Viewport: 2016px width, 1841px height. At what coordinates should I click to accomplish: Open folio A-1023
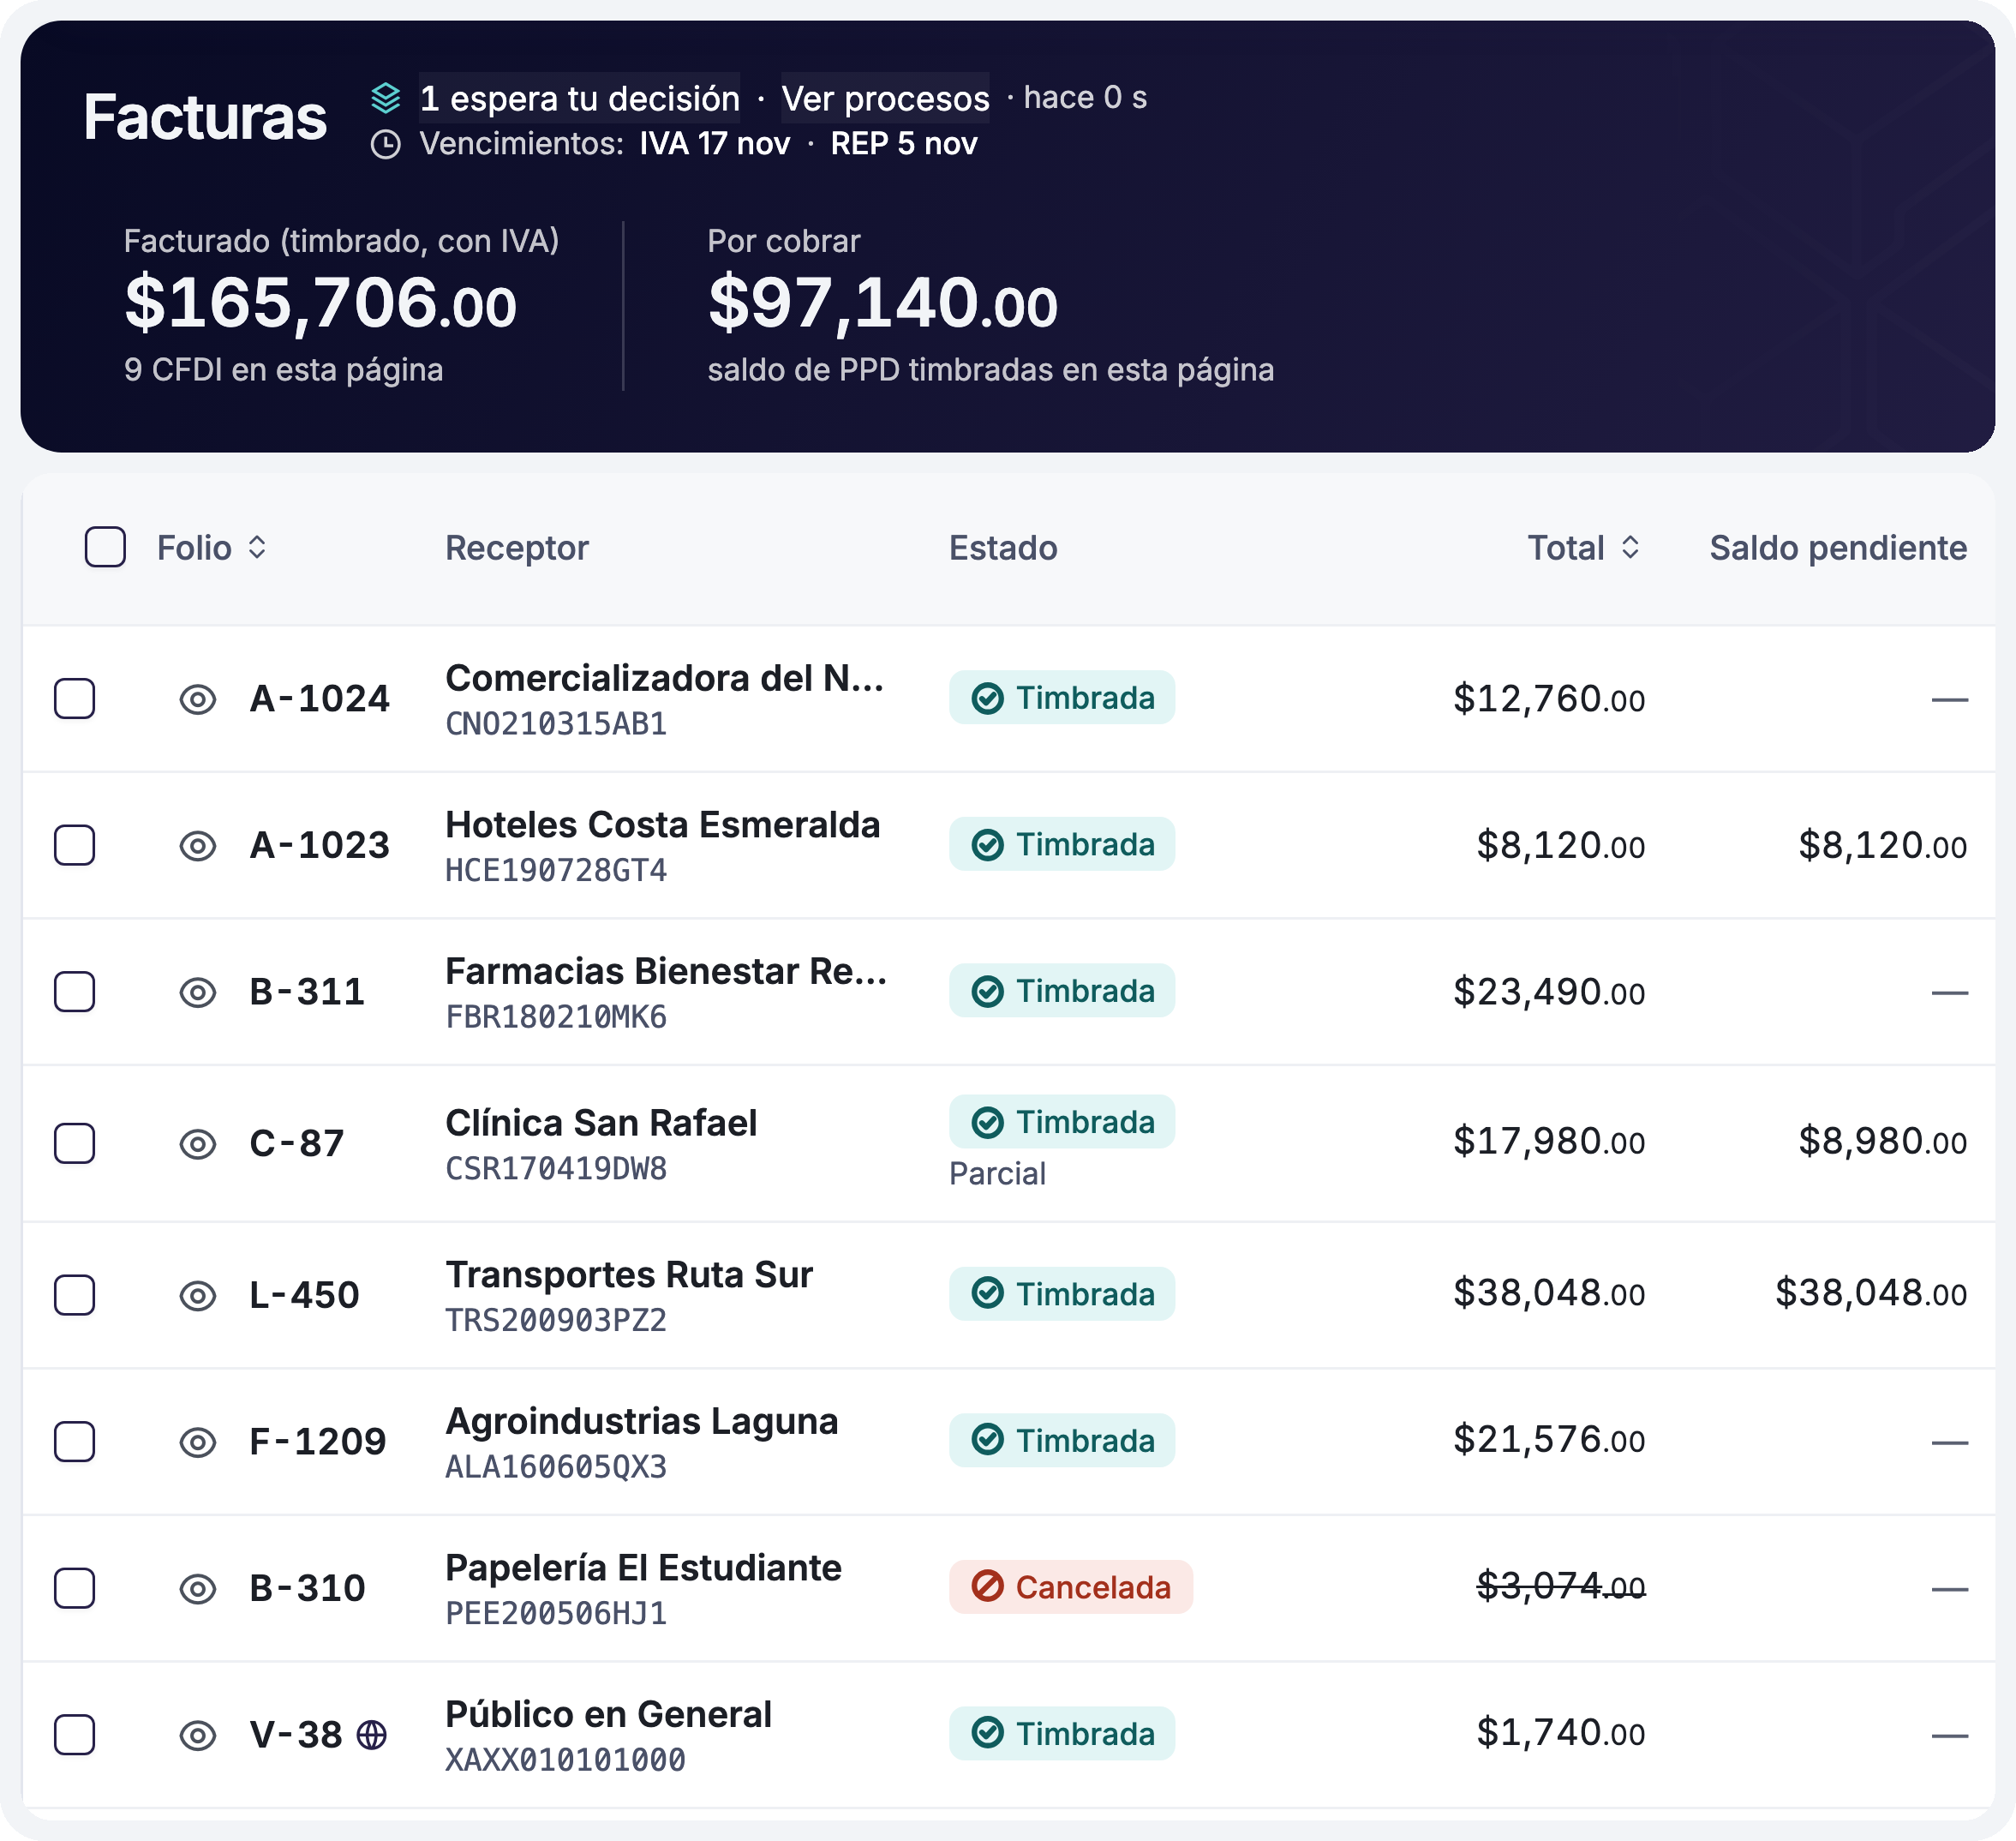point(320,845)
